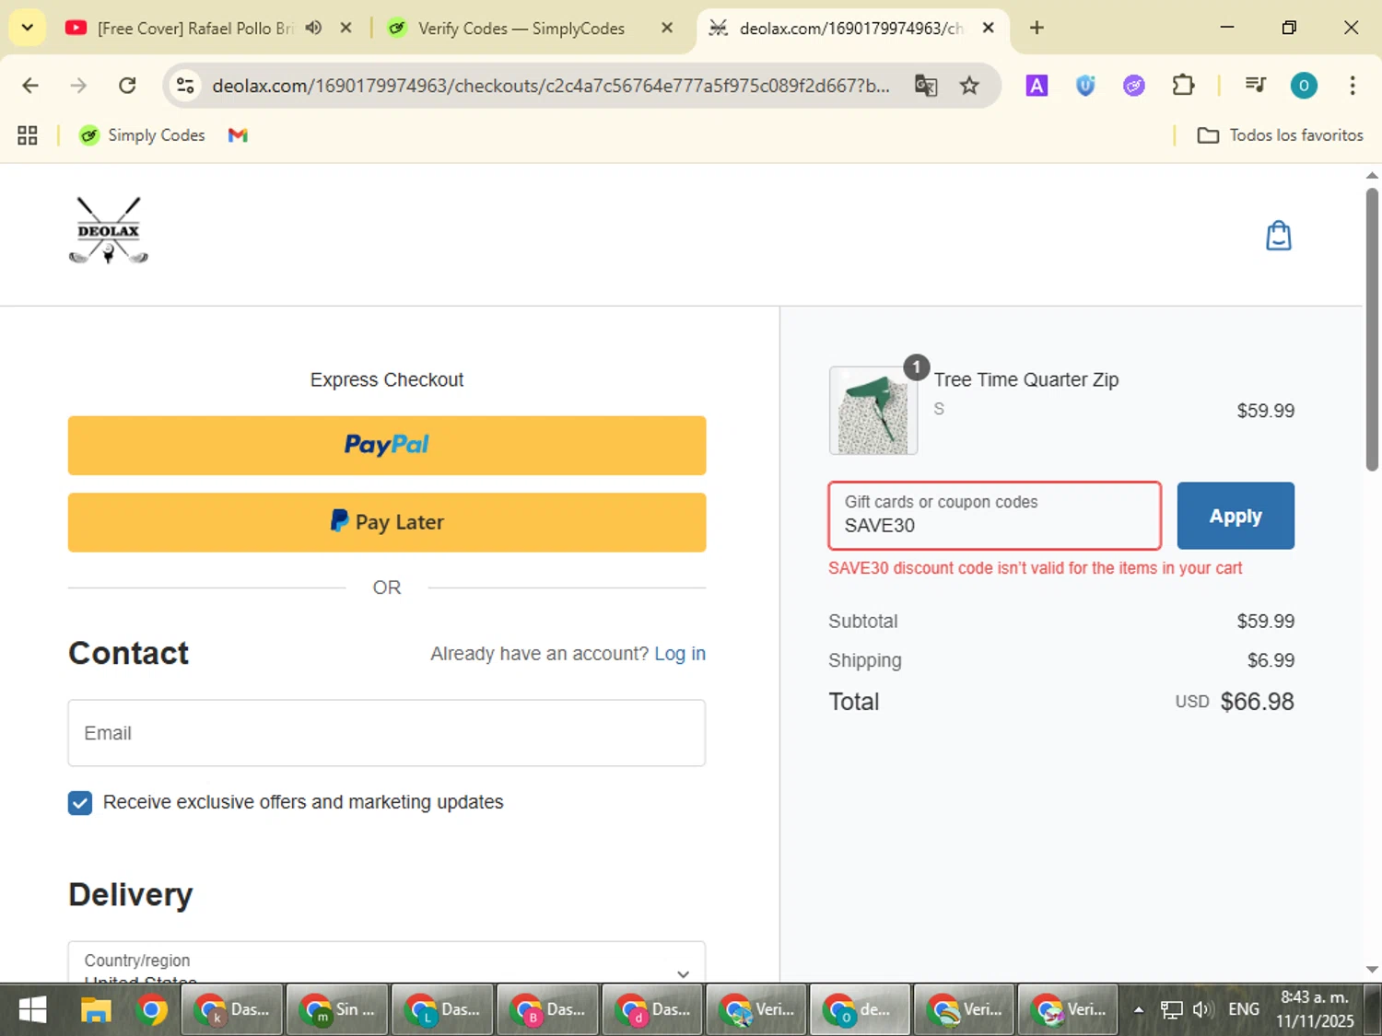Click the page vertical scrollbar thumb

click(1372, 330)
